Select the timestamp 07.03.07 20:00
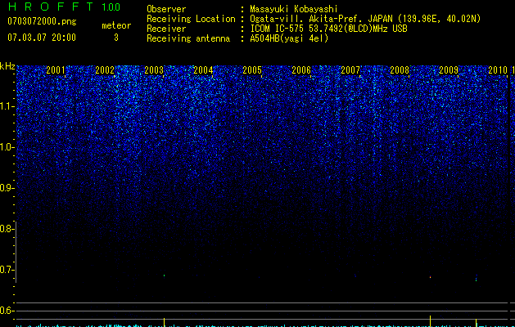 [42, 38]
